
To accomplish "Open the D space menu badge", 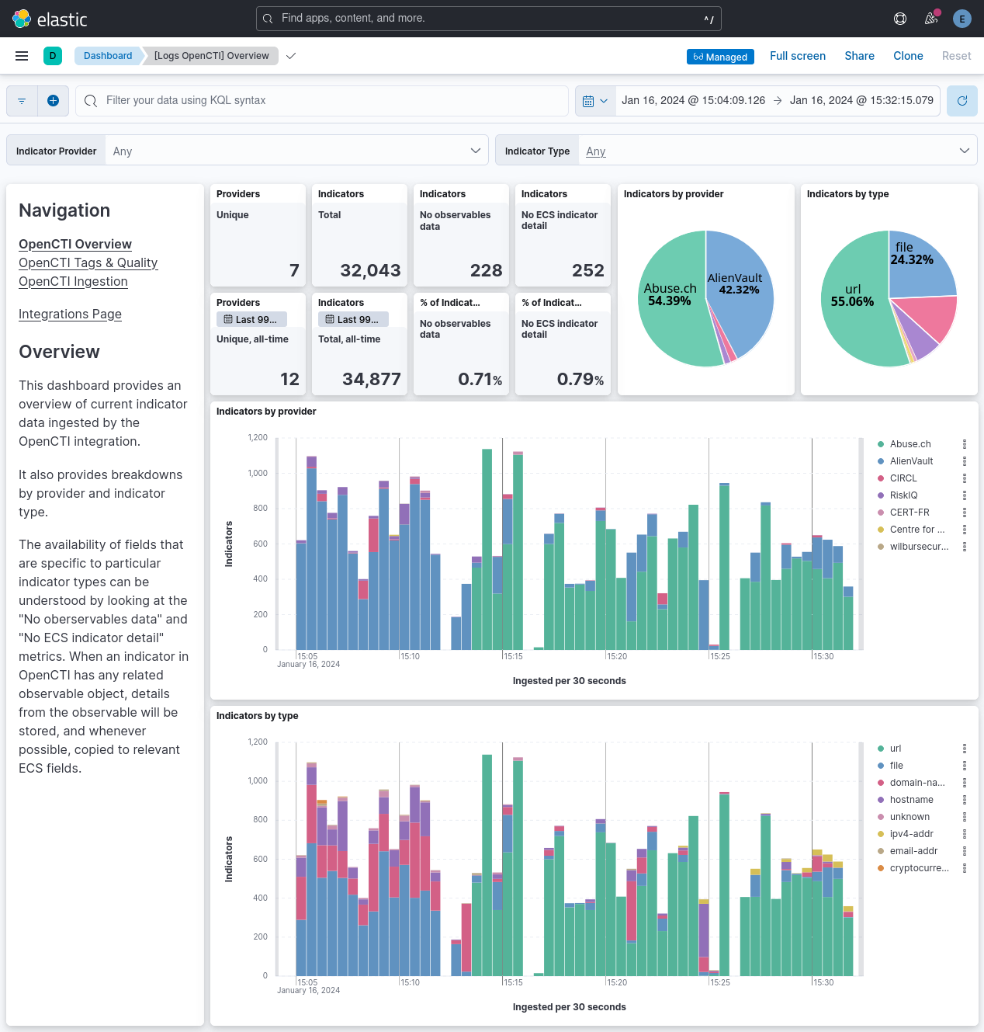I will pos(53,55).
